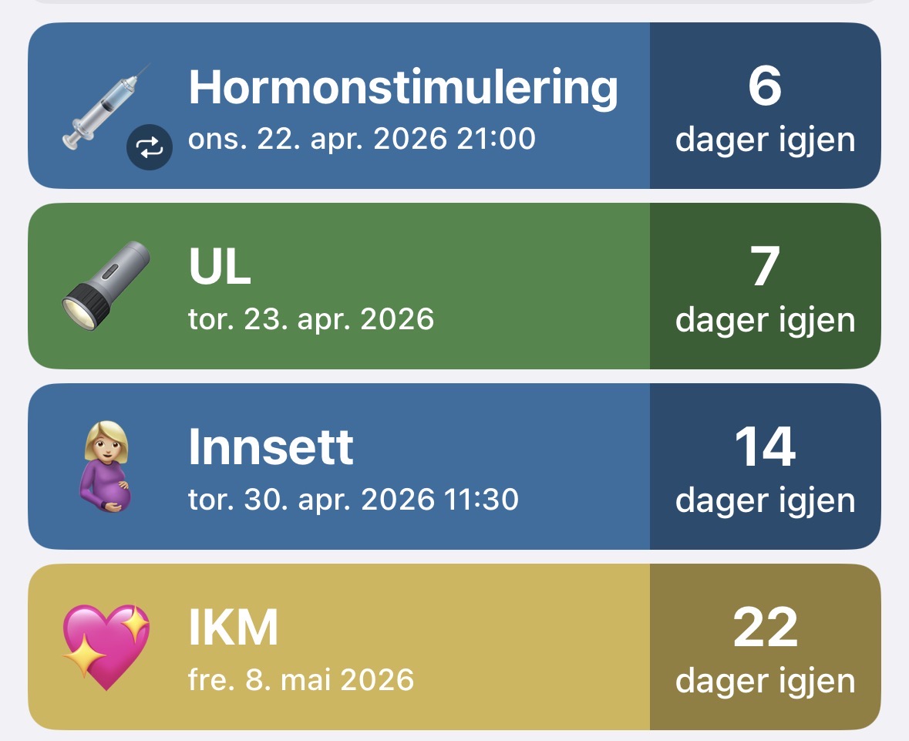Open the UL event title
This screenshot has height=741, width=909.
click(x=220, y=268)
